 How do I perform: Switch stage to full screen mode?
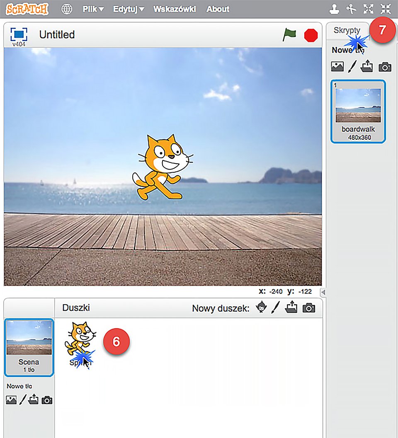[x=19, y=34]
